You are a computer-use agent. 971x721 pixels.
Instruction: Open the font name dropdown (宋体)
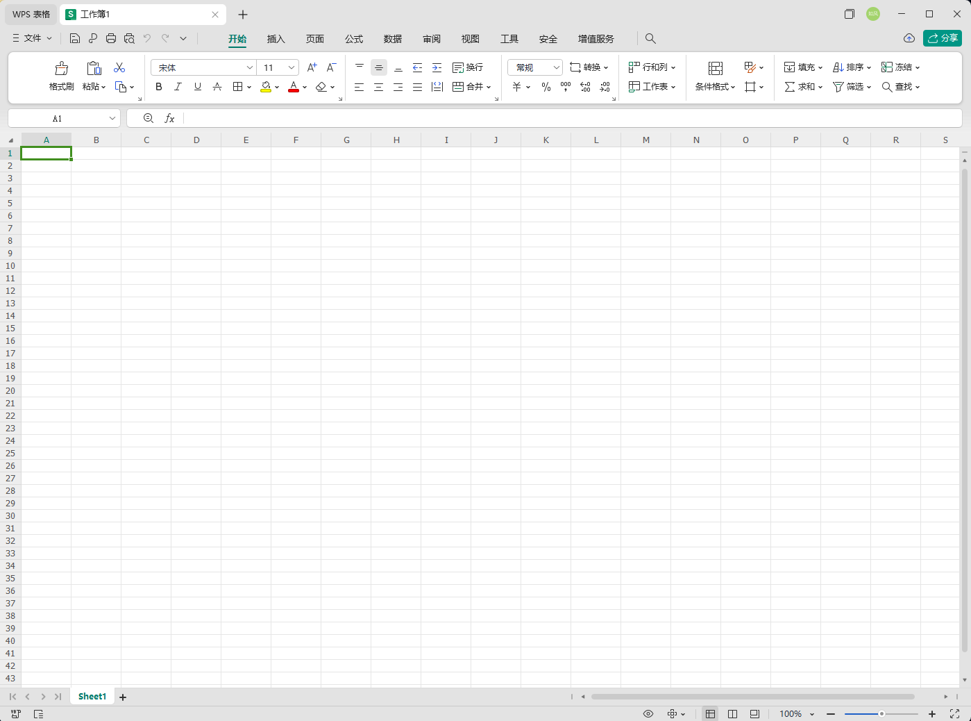(249, 67)
